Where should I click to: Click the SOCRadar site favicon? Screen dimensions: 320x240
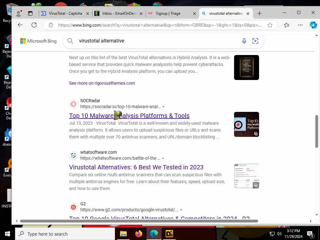click(x=73, y=104)
